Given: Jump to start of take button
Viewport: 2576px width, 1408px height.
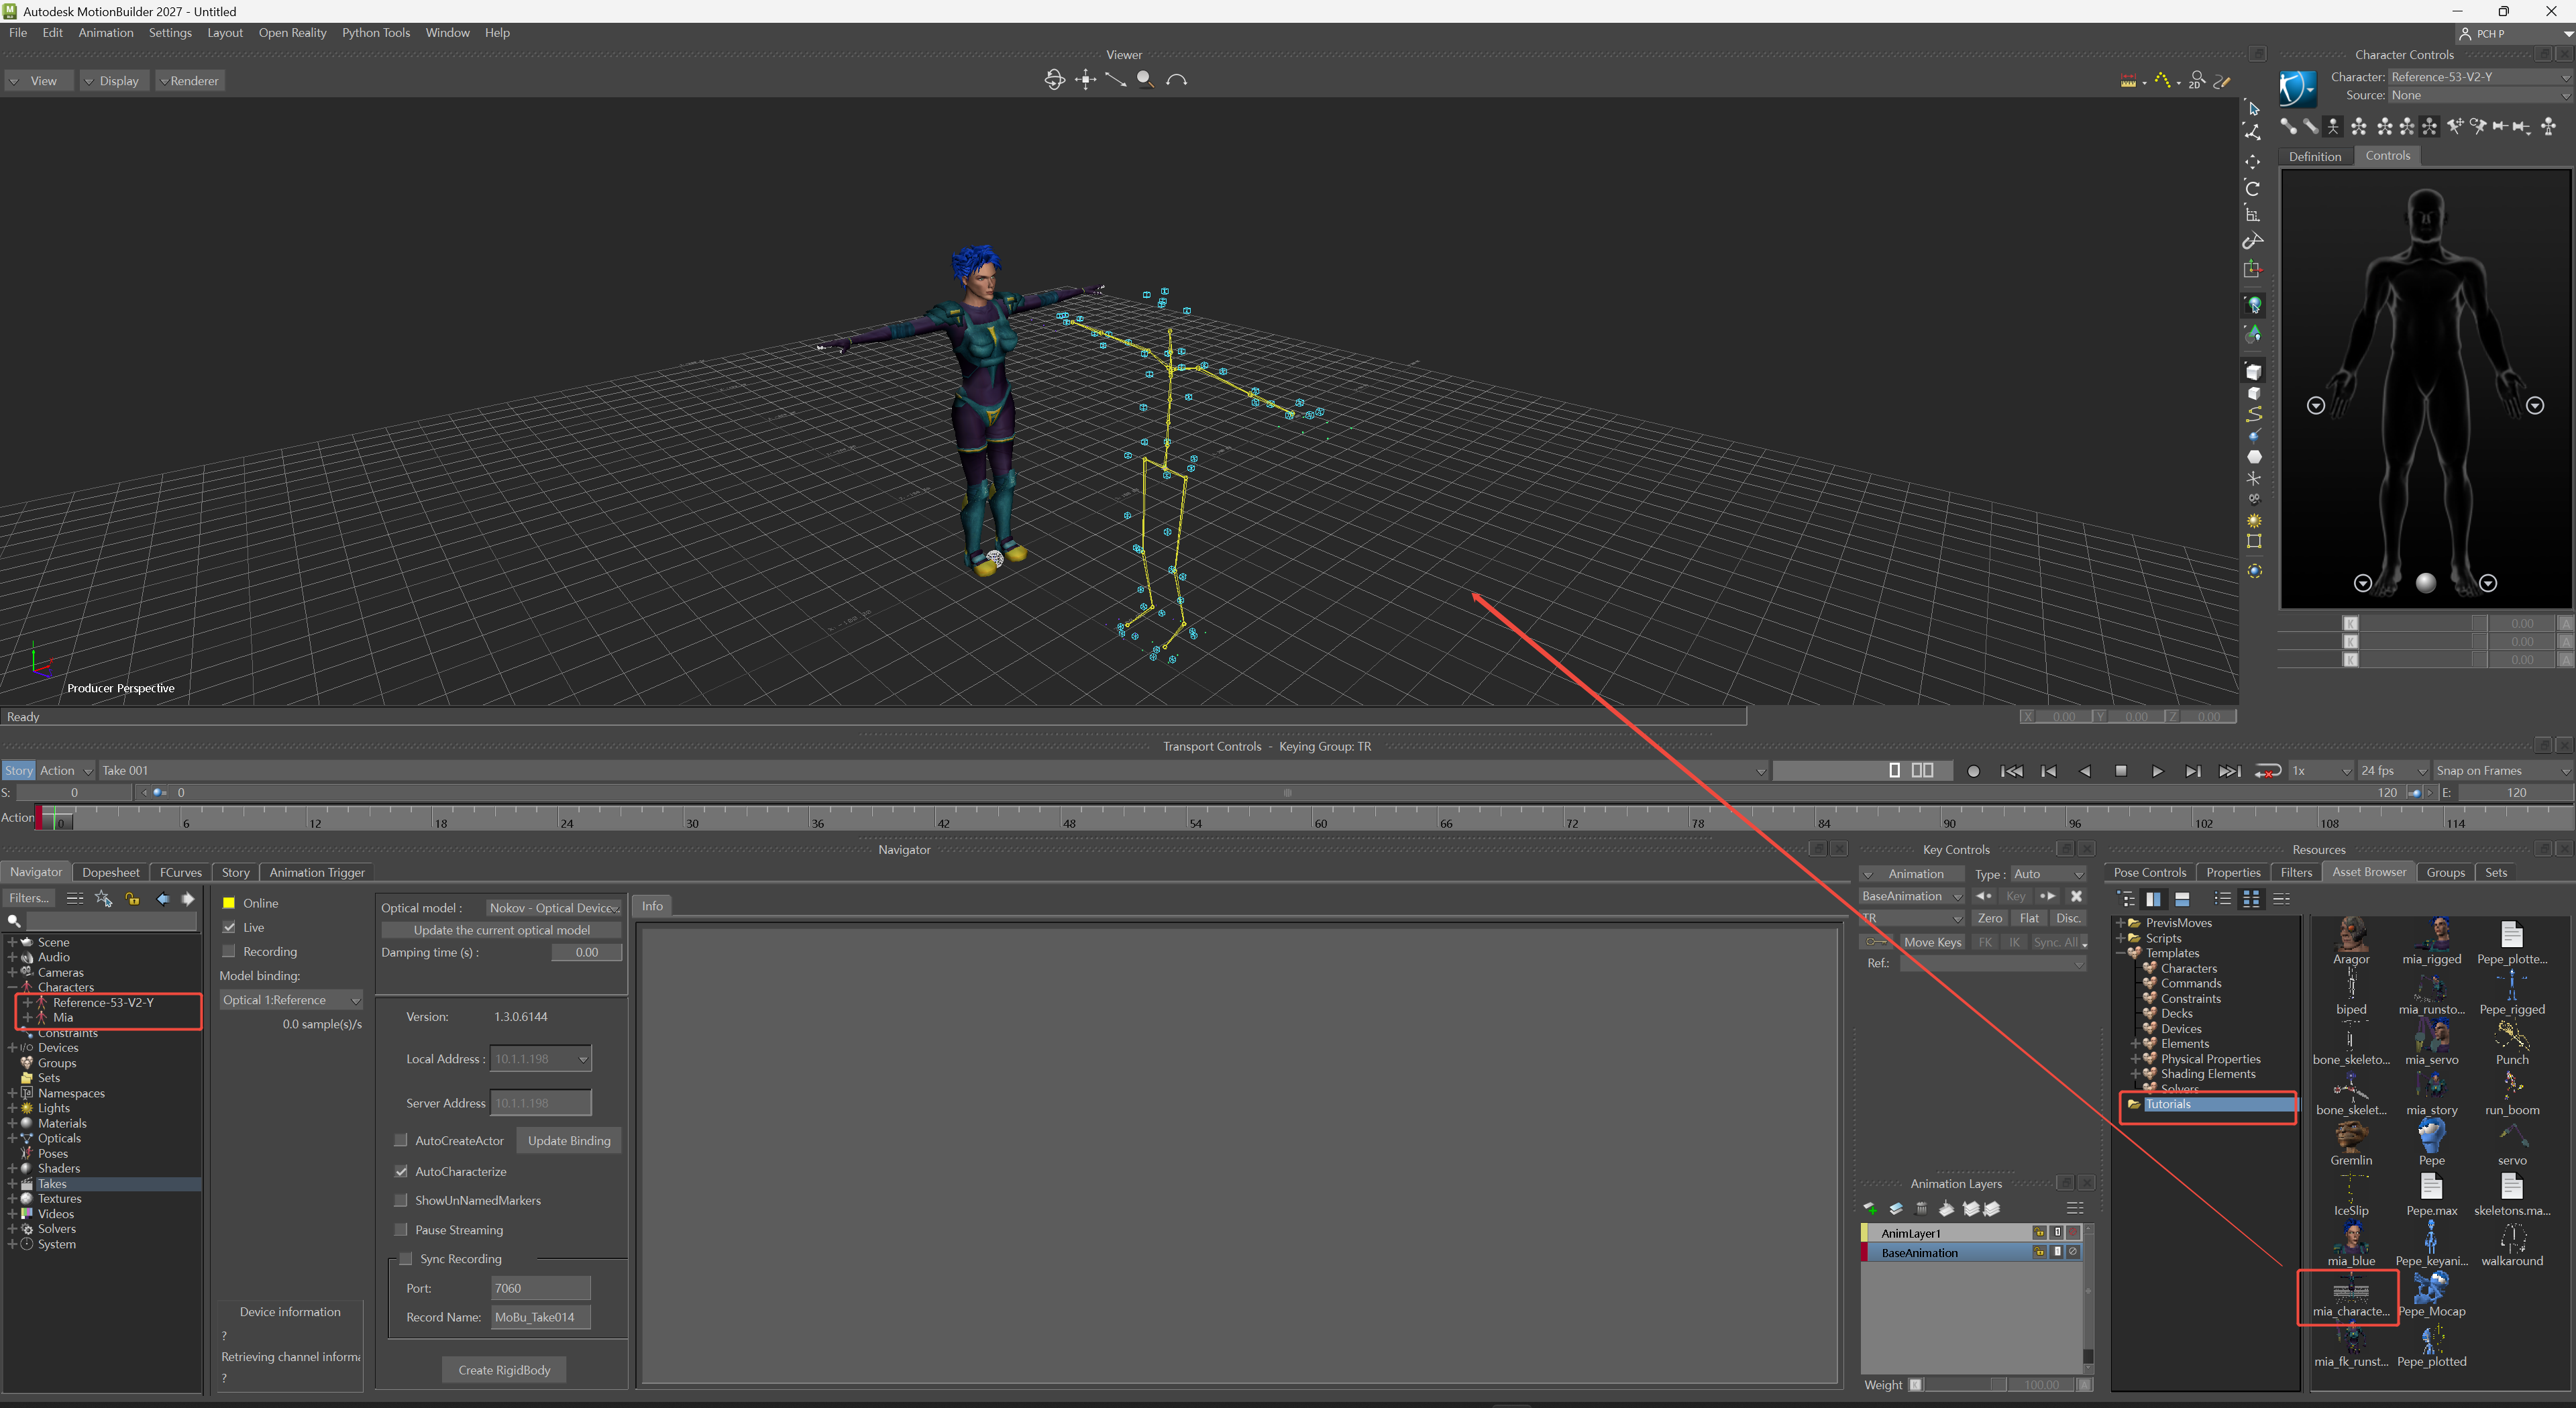Looking at the screenshot, I should (x=2012, y=771).
